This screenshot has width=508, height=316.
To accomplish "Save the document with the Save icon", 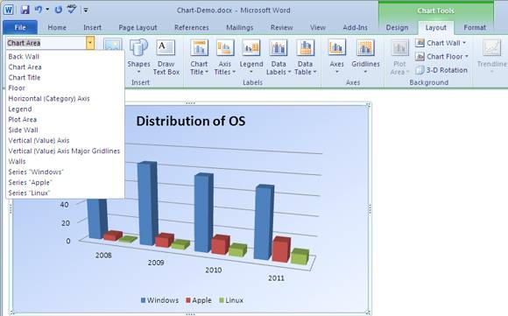I will pos(25,10).
